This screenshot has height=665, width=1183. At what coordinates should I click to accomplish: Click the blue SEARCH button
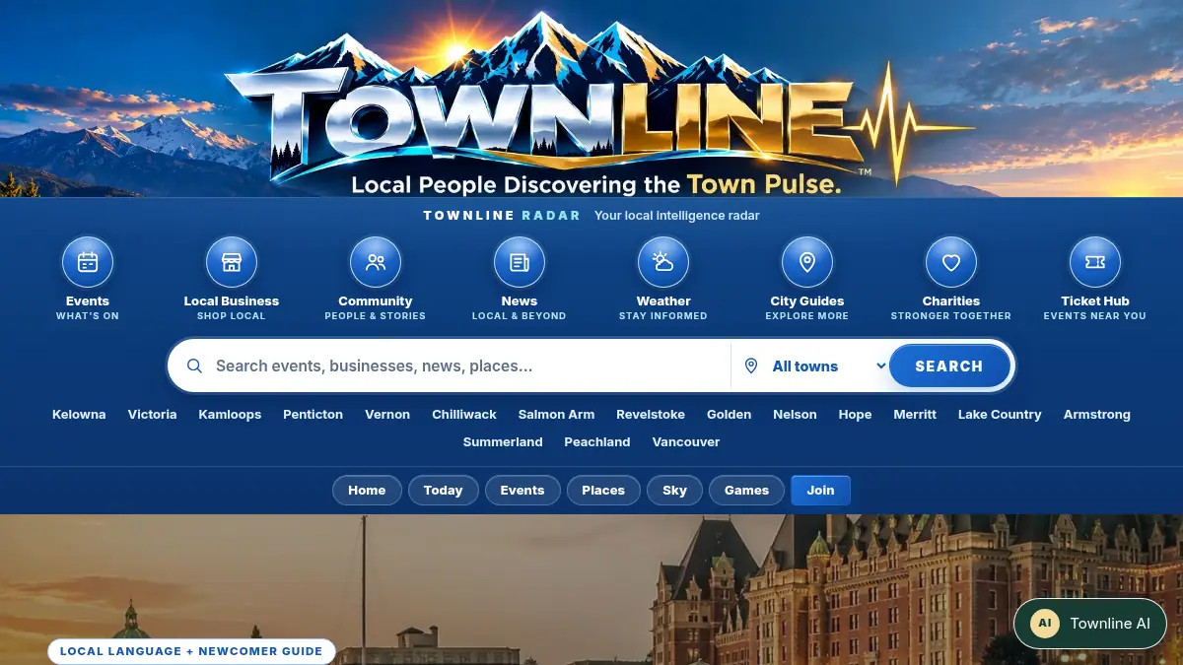pyautogui.click(x=949, y=366)
